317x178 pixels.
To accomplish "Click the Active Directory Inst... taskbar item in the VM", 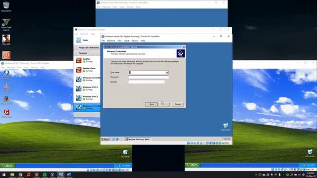I will (138, 139).
